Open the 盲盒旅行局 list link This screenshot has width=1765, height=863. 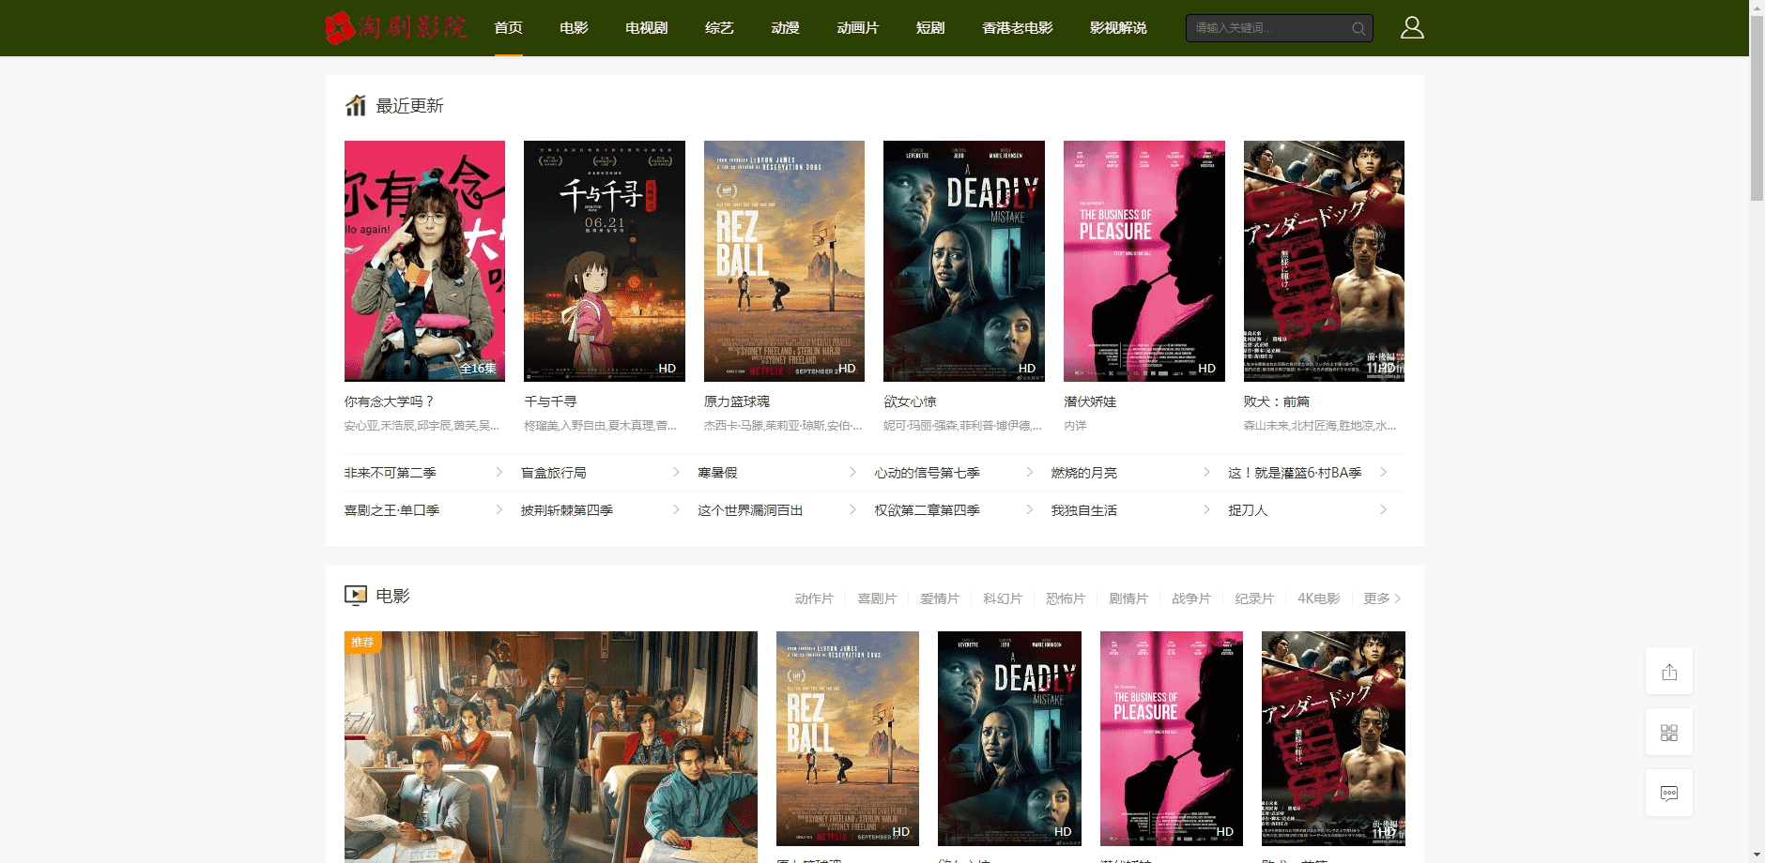554,473
